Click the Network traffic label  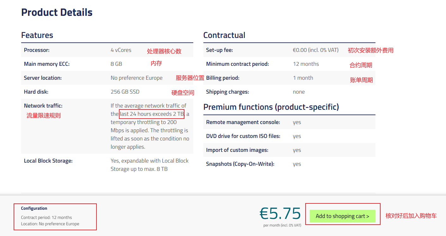coord(43,106)
